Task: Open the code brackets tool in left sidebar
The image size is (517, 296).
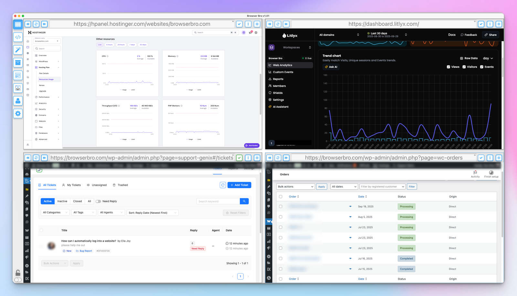Action: (18, 37)
